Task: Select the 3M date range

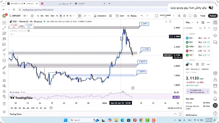Action: click(24, 108)
